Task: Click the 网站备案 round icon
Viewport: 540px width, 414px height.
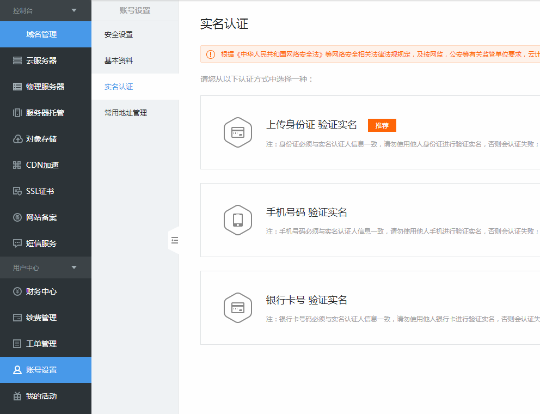Action: click(17, 217)
